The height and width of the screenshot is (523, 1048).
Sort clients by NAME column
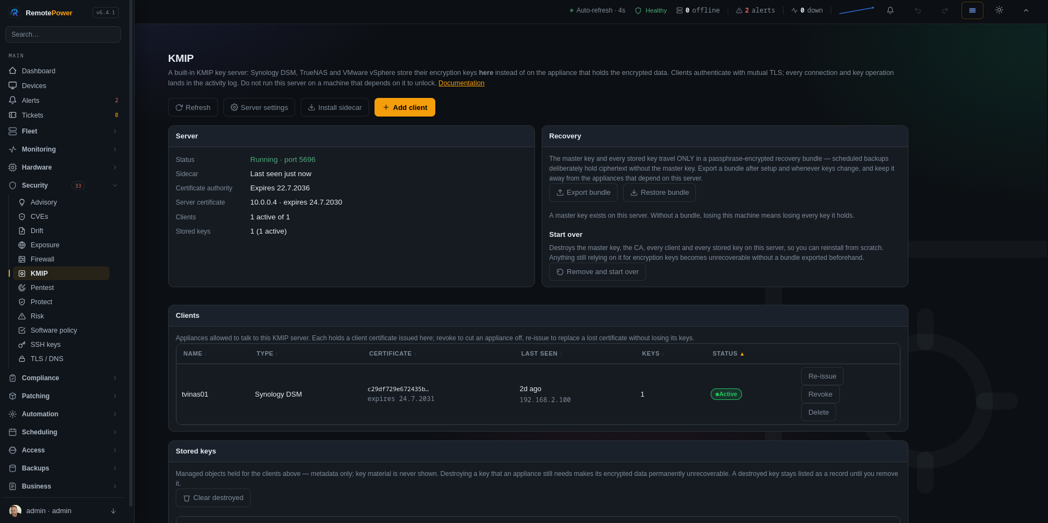194,354
